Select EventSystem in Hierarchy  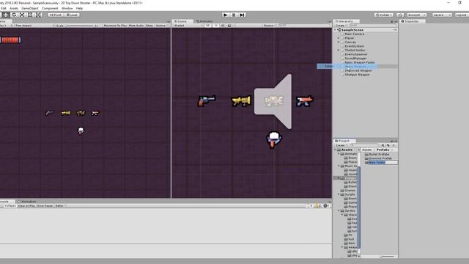point(355,46)
